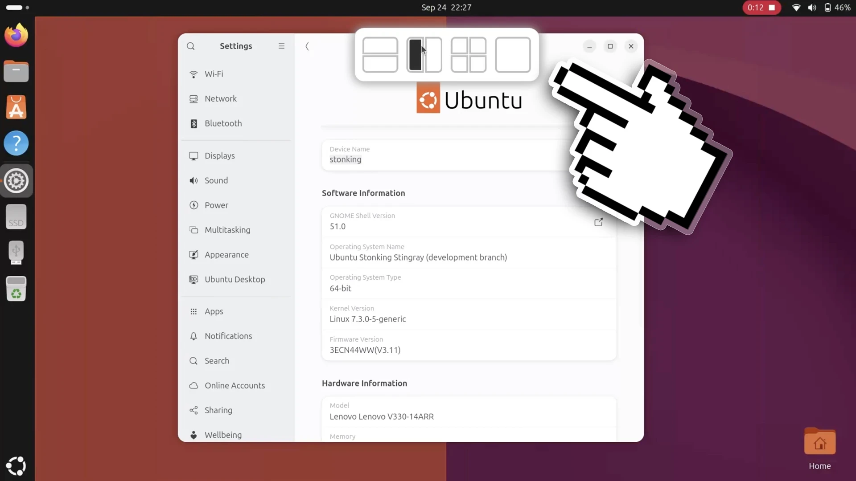The image size is (856, 481).
Task: Open Notifications settings
Action: coord(236,336)
